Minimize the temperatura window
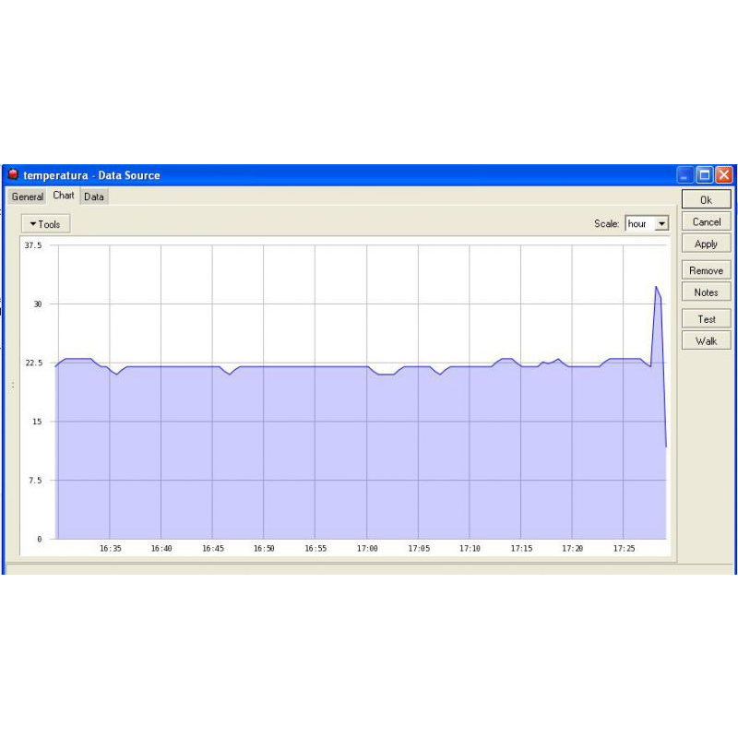 point(684,175)
